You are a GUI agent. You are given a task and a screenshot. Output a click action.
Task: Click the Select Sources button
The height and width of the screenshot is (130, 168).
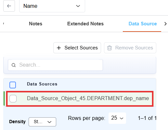(77, 48)
